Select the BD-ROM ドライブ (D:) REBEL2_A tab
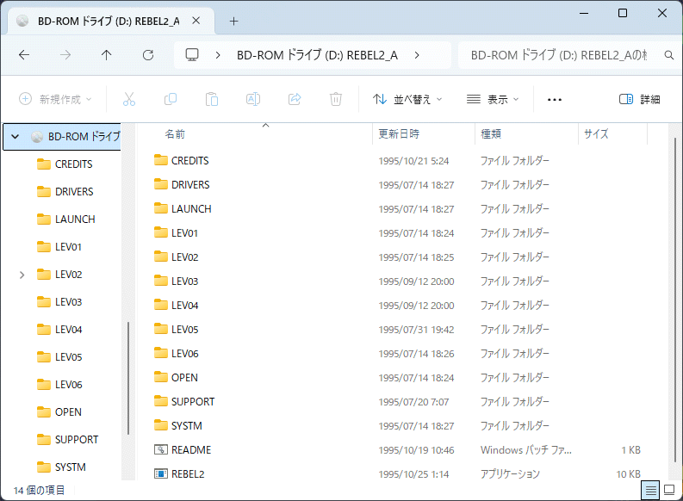The image size is (683, 501). pyautogui.click(x=111, y=21)
